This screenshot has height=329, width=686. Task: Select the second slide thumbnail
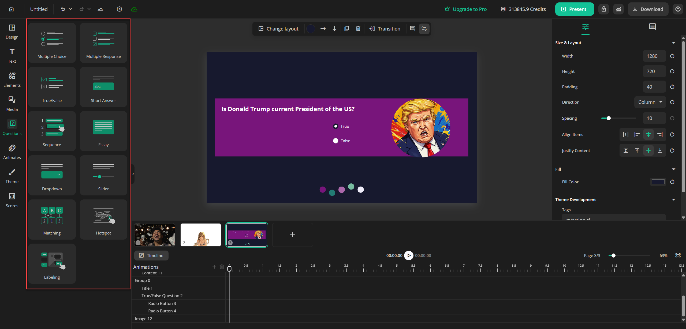coord(201,235)
